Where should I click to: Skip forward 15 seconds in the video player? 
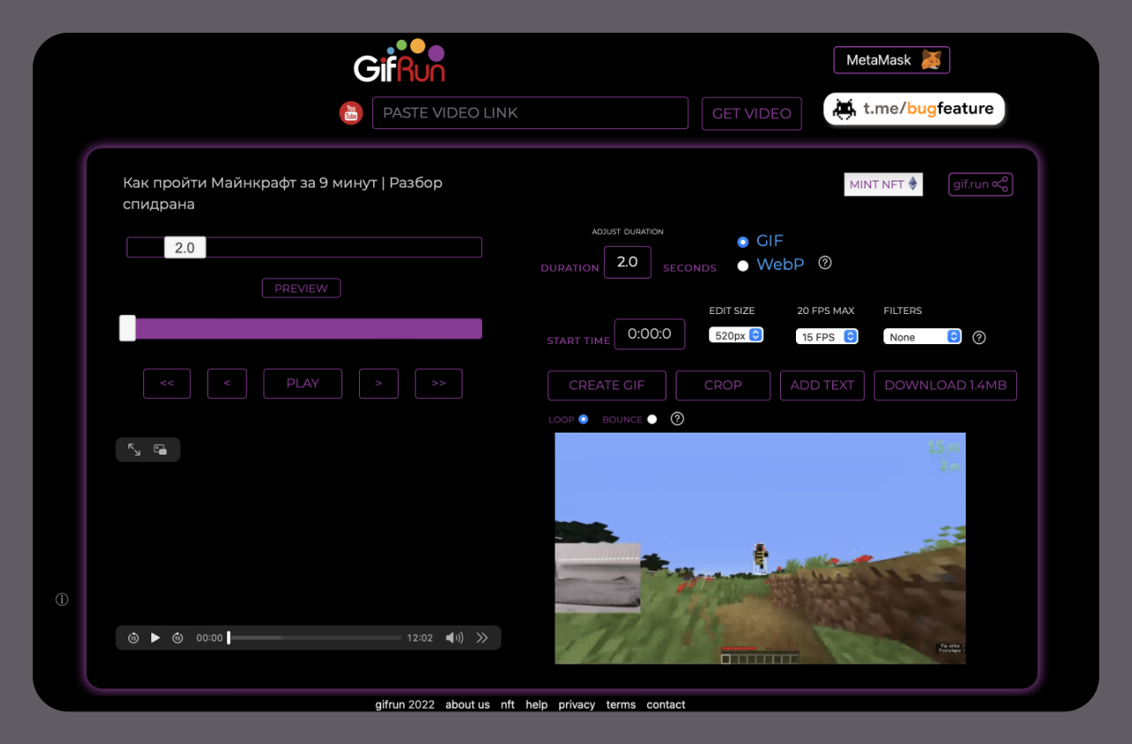pyautogui.click(x=178, y=638)
